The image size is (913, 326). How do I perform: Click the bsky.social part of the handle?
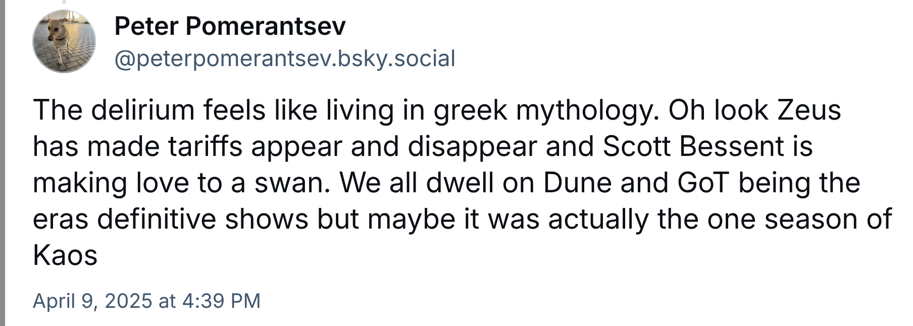tap(396, 59)
